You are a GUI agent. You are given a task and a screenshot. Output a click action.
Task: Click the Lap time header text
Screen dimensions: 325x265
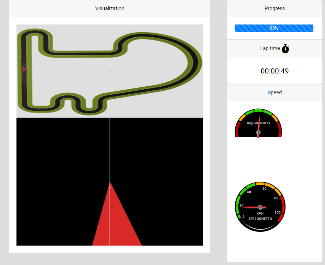[270, 48]
